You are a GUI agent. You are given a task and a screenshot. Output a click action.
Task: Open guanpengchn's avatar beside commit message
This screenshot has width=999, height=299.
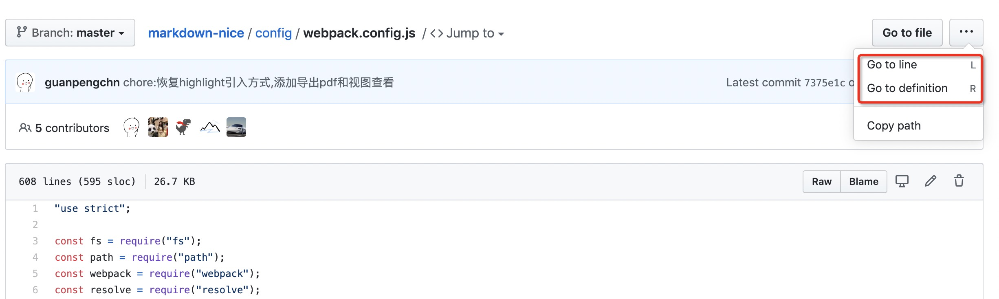pyautogui.click(x=25, y=82)
